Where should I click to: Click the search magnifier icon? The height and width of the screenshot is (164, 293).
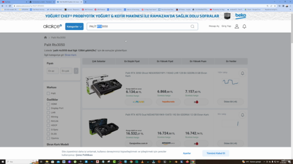coord(192,26)
